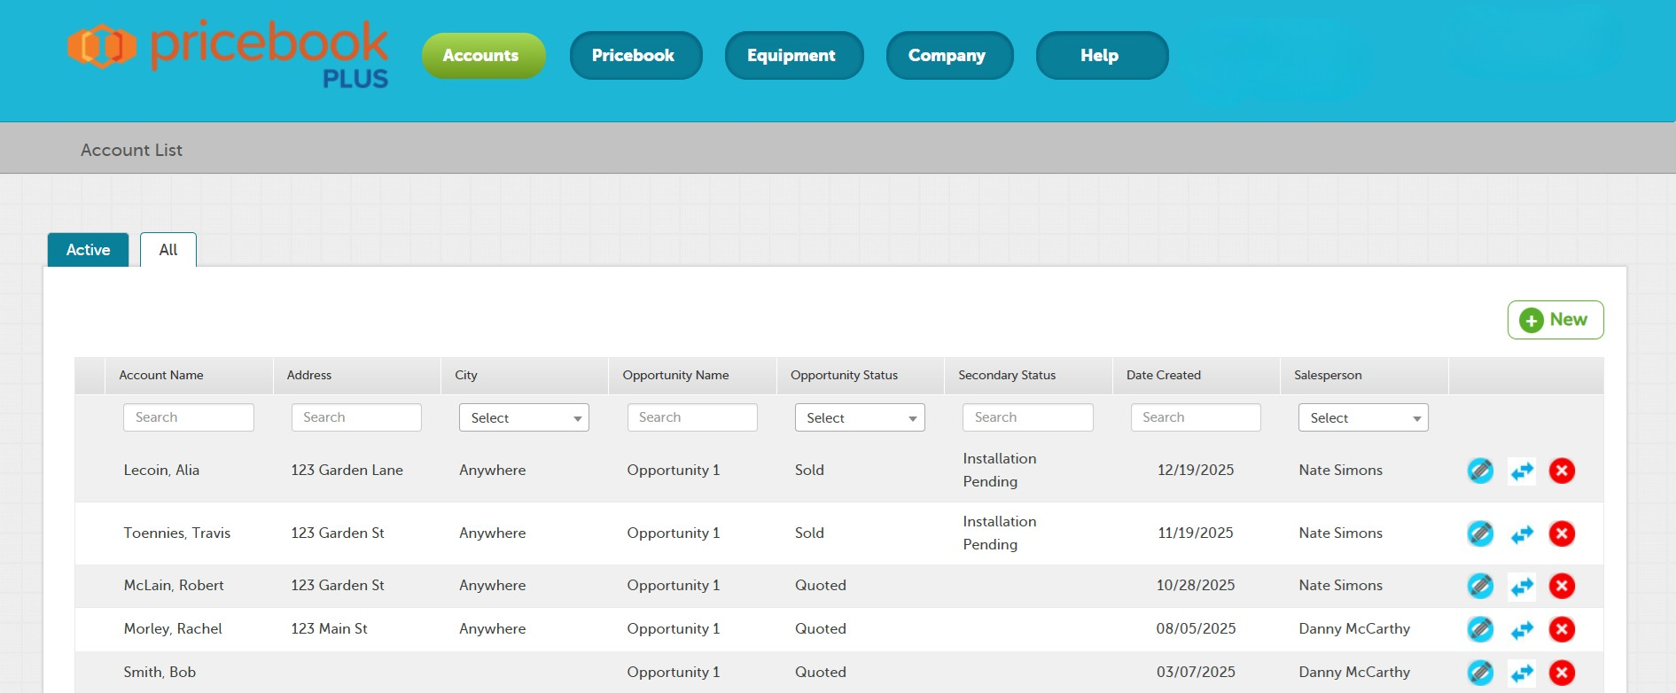Expand the Opportunity Status filter dropdown
The width and height of the screenshot is (1676, 693).
[x=859, y=417]
